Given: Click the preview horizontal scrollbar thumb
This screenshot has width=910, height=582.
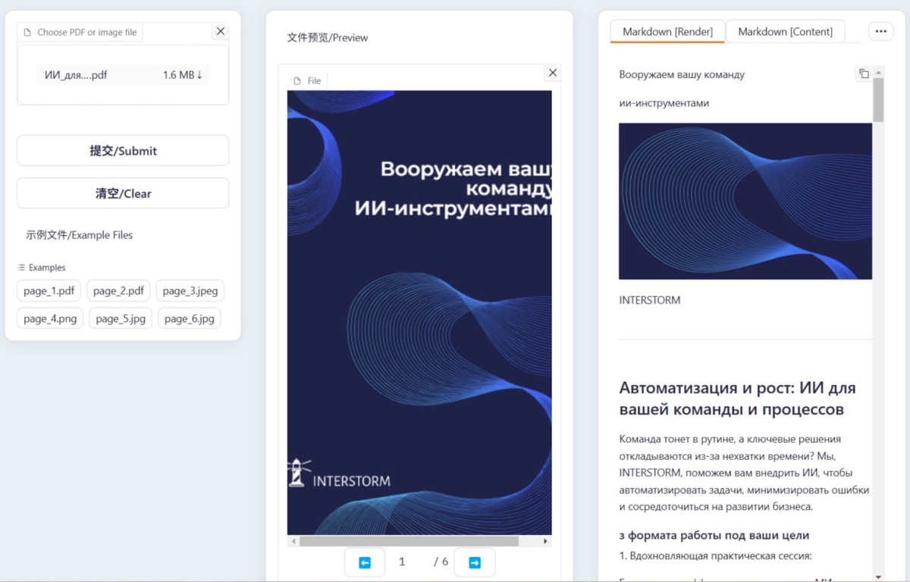Looking at the screenshot, I should coord(409,542).
